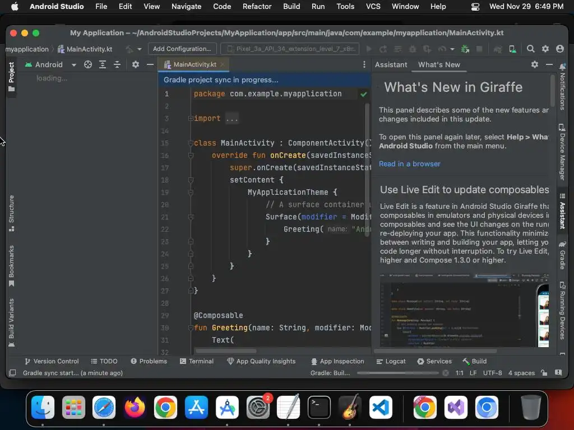Screen dimensions: 574x430
Task: Open Build menu in menu bar
Action: pos(291,6)
